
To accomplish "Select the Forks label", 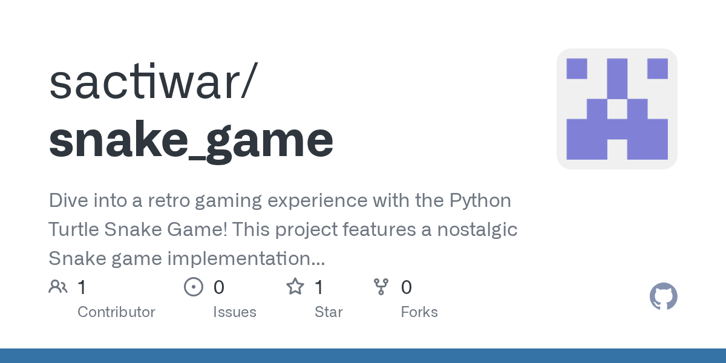I will pyautogui.click(x=419, y=312).
